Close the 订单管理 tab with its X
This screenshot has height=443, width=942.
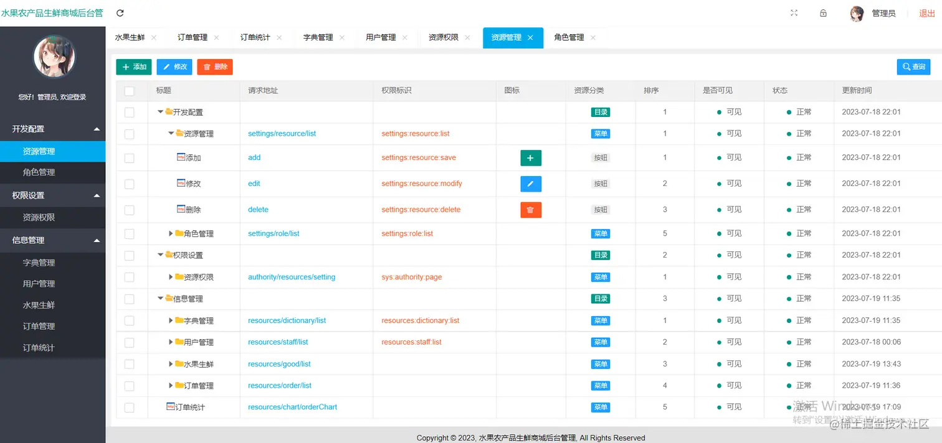(x=216, y=37)
